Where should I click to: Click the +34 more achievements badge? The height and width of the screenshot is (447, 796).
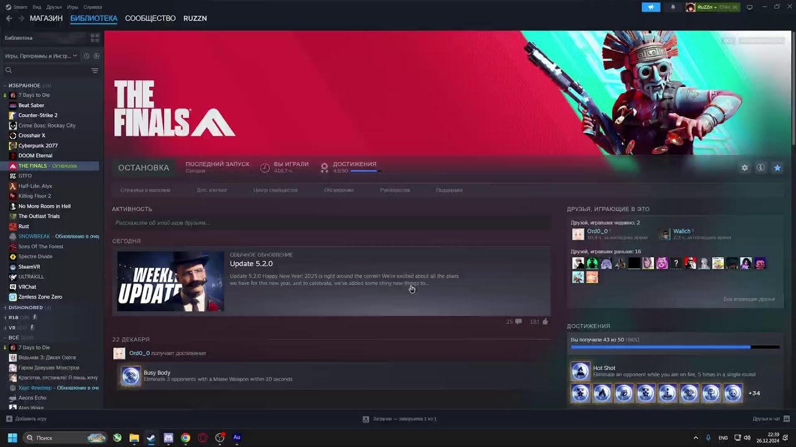pyautogui.click(x=754, y=393)
